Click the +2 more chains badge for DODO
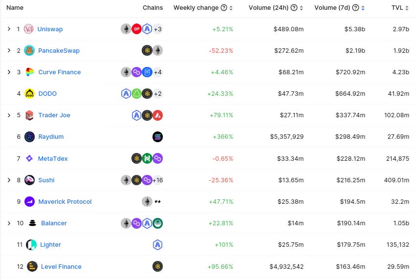 (x=158, y=94)
